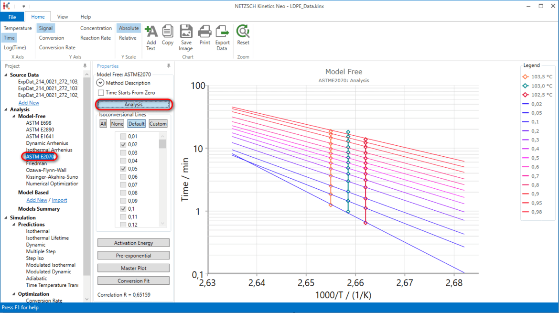
Task: Set Y axis to Conversion
Action: pos(52,38)
